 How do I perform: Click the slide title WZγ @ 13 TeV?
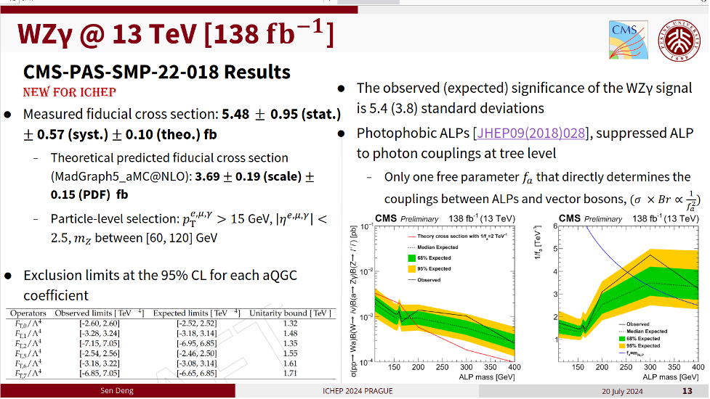[x=174, y=34]
